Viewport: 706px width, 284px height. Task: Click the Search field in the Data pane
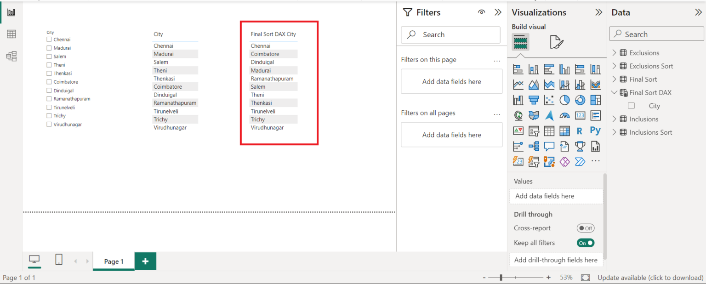coord(656,34)
